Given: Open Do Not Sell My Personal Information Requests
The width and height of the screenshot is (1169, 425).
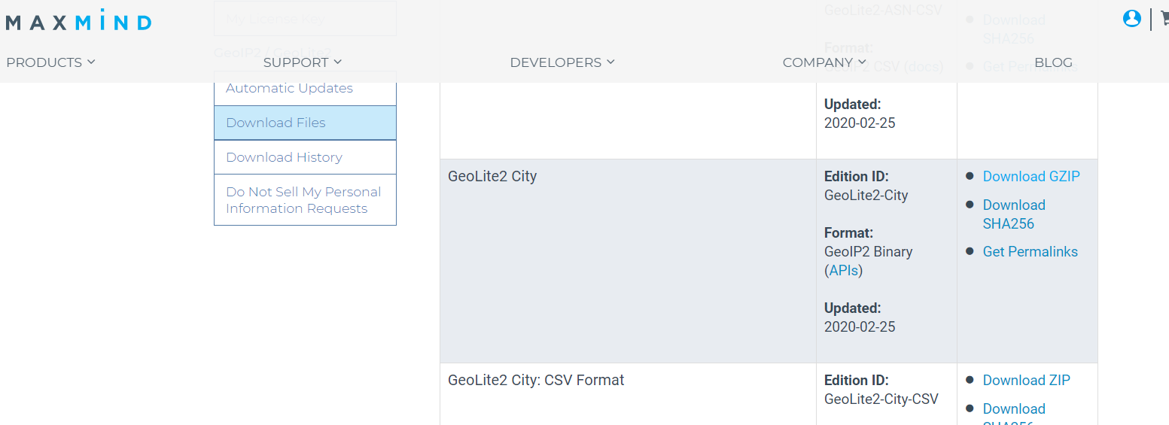Looking at the screenshot, I should point(305,200).
